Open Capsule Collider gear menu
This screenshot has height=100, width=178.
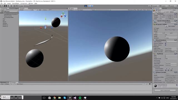pos(177,24)
